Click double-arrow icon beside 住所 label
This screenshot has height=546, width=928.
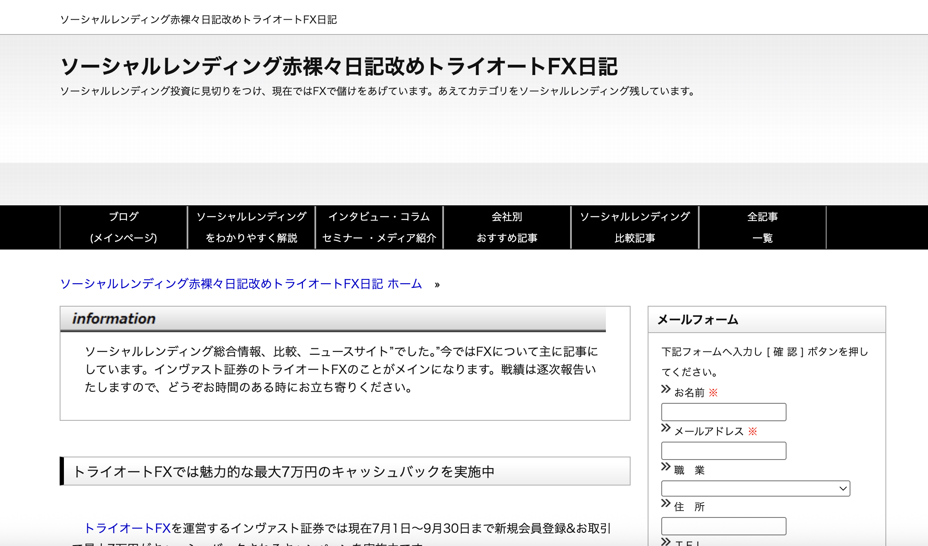click(x=666, y=503)
